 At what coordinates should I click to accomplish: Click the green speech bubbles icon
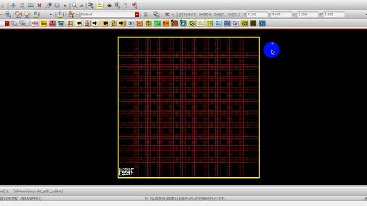[x=156, y=14]
